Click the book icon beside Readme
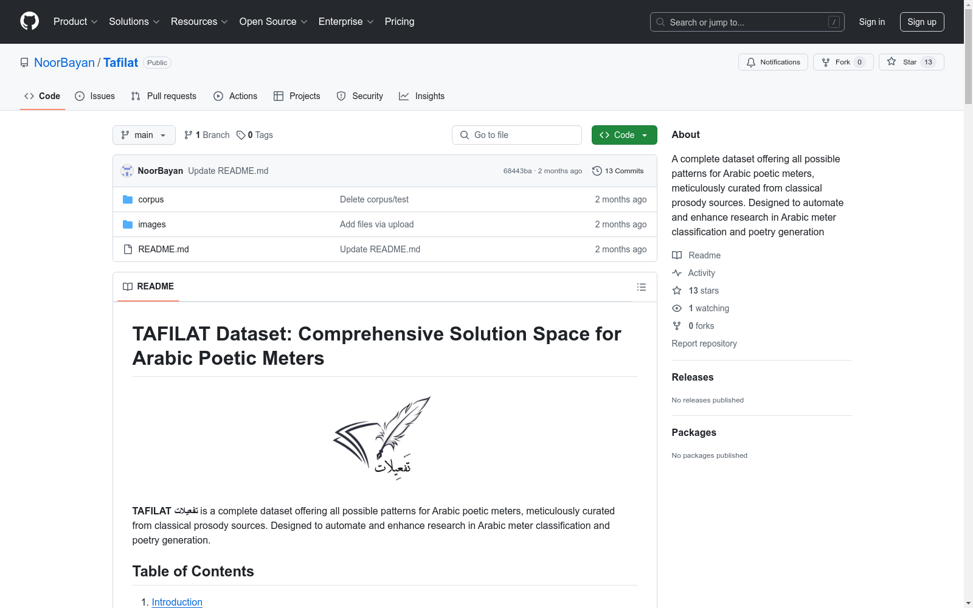973x608 pixels. (x=677, y=255)
